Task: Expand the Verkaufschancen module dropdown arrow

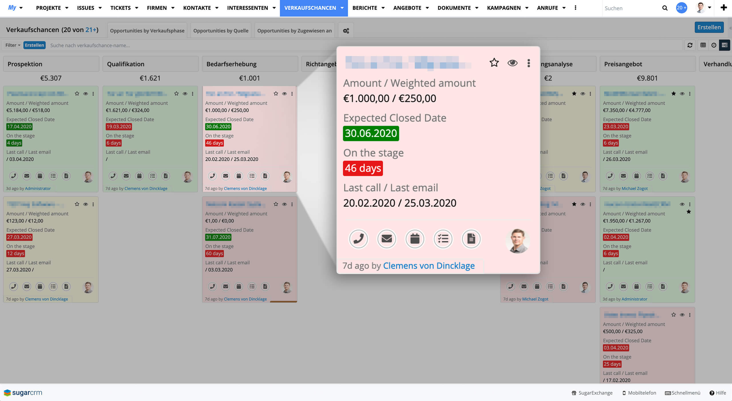Action: (342, 8)
